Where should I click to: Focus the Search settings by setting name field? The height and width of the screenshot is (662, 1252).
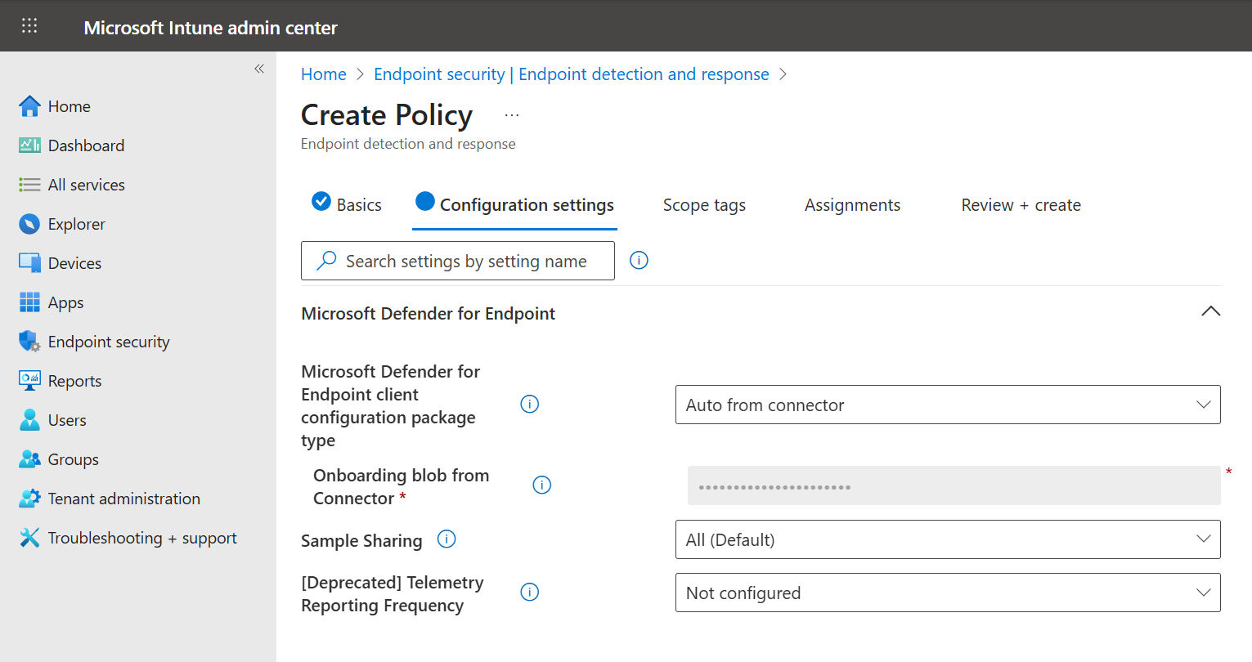pos(458,261)
